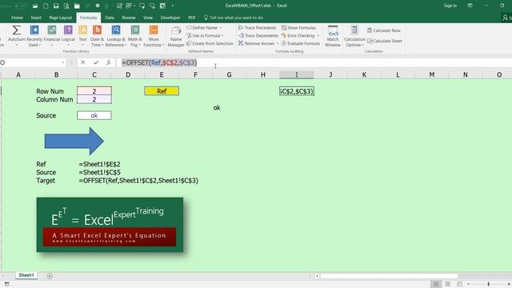Open the View ribbon tab

coord(148,18)
